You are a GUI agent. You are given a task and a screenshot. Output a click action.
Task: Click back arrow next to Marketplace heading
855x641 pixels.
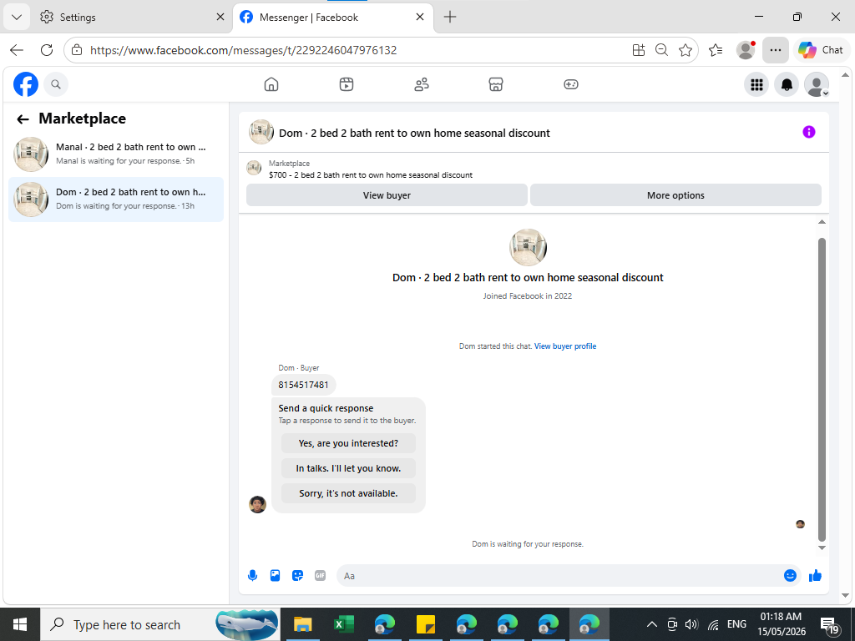click(x=23, y=119)
